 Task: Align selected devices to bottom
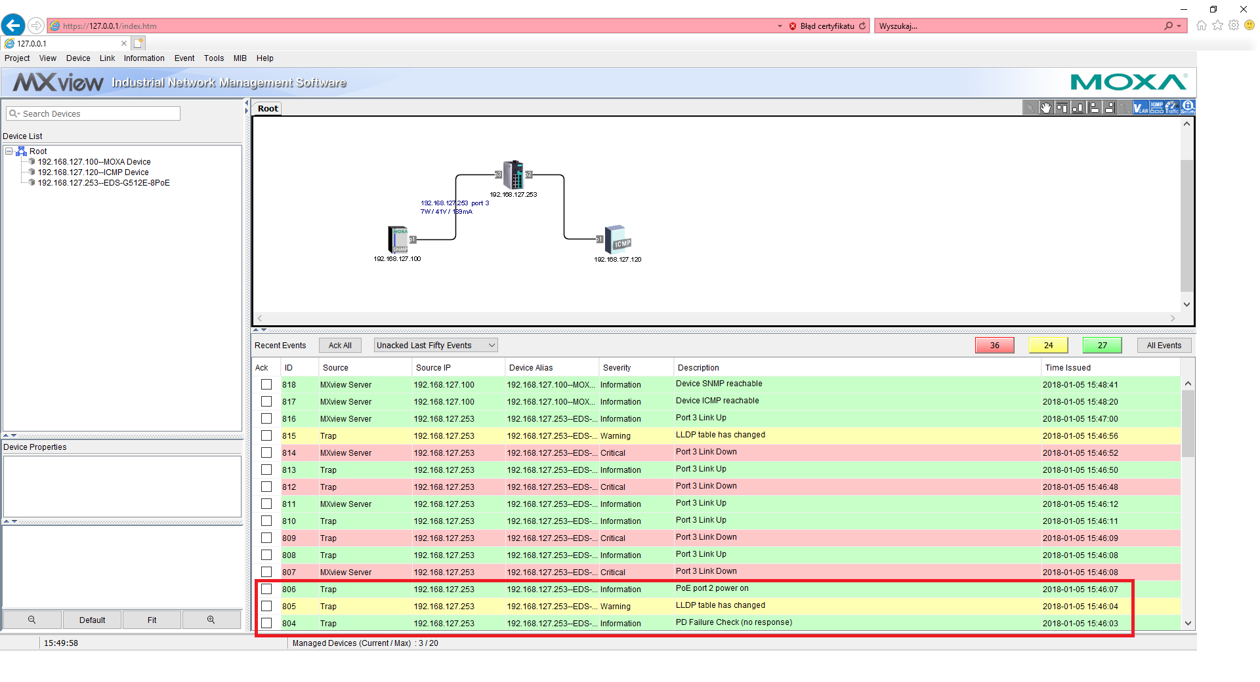(x=1078, y=108)
